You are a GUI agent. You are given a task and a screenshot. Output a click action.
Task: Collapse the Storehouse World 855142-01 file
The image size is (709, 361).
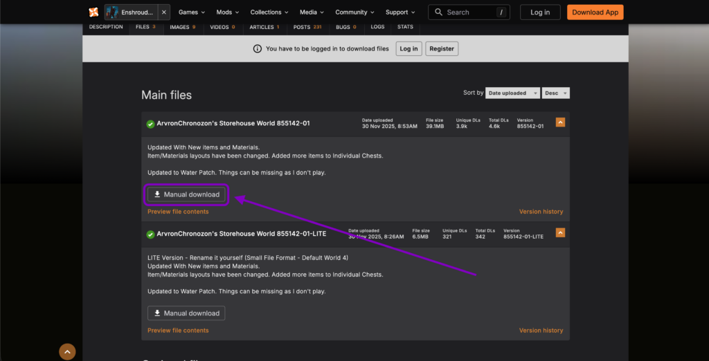560,122
